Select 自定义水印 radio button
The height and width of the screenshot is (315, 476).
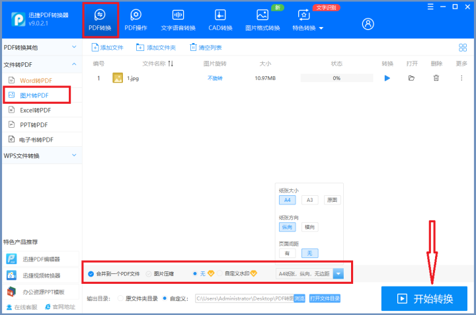click(219, 273)
